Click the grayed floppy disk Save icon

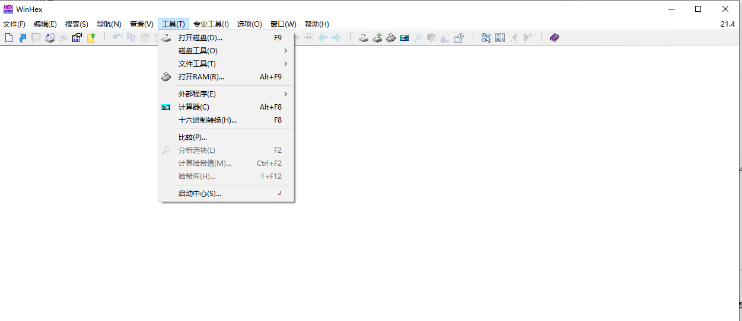[x=36, y=38]
